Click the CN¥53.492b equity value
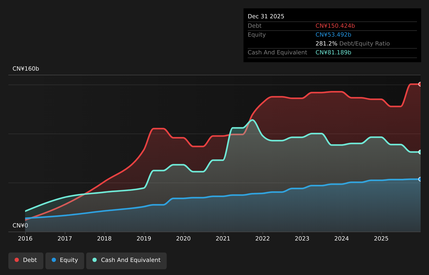The image size is (429, 275). point(333,35)
